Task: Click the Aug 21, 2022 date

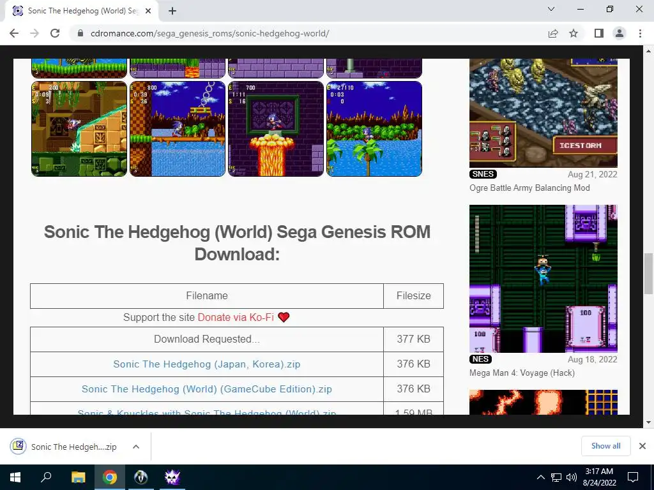Action: [x=592, y=174]
